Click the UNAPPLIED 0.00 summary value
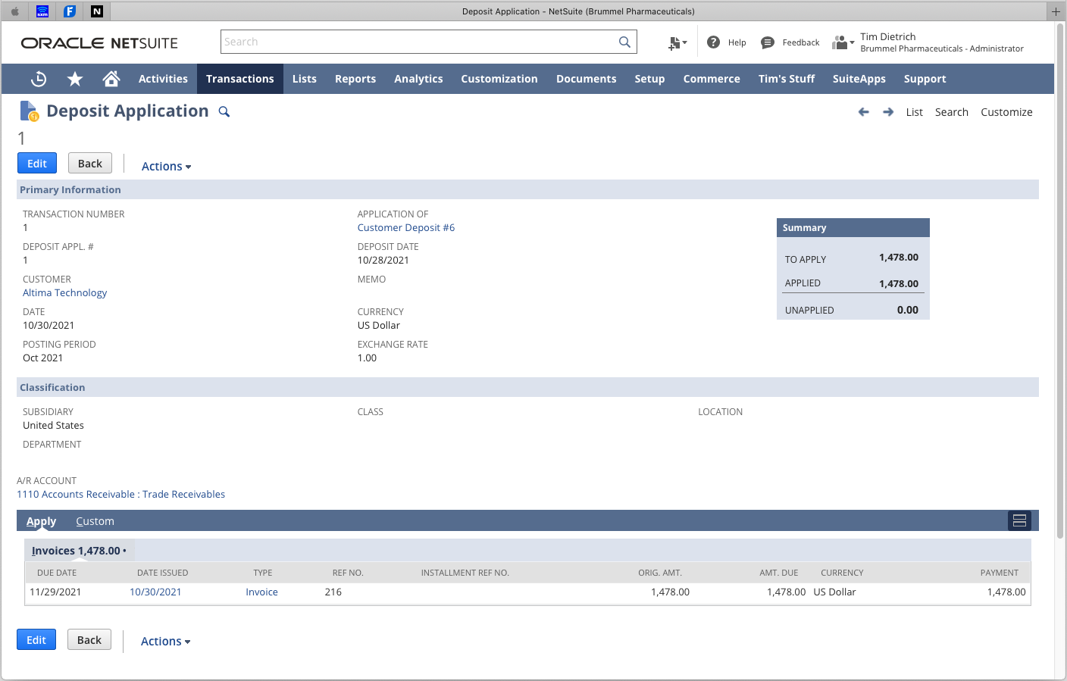Image resolution: width=1067 pixels, height=681 pixels. coord(908,310)
